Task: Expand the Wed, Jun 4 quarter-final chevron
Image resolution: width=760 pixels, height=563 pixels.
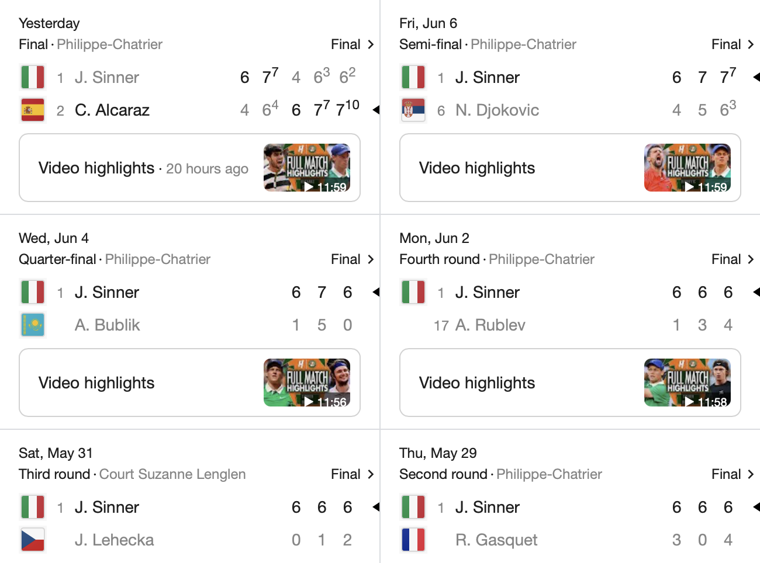Action: click(x=371, y=259)
